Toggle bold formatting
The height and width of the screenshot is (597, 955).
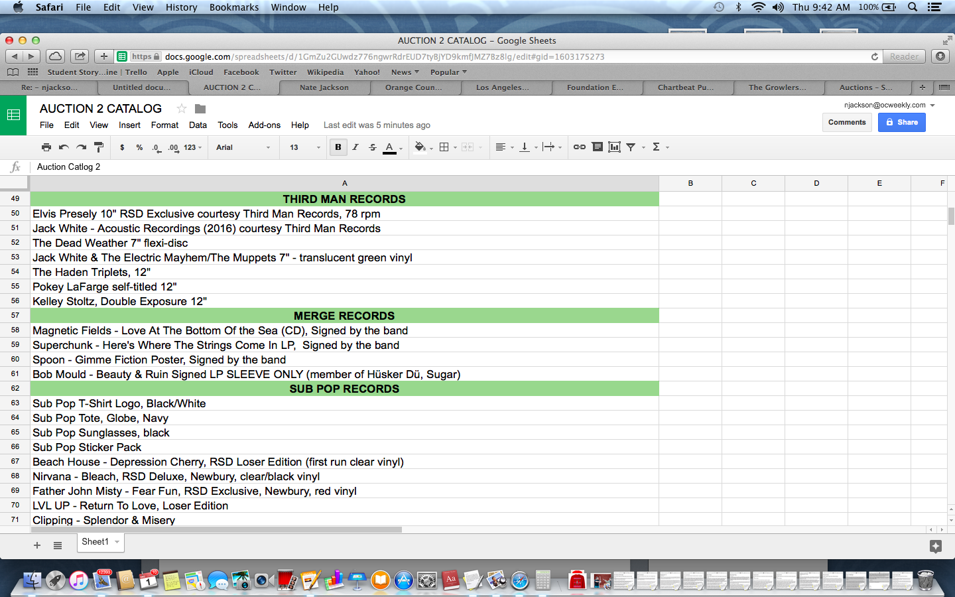[338, 147]
